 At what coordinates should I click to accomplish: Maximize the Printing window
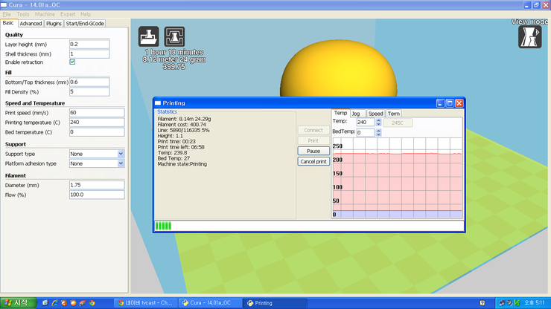tap(450, 103)
